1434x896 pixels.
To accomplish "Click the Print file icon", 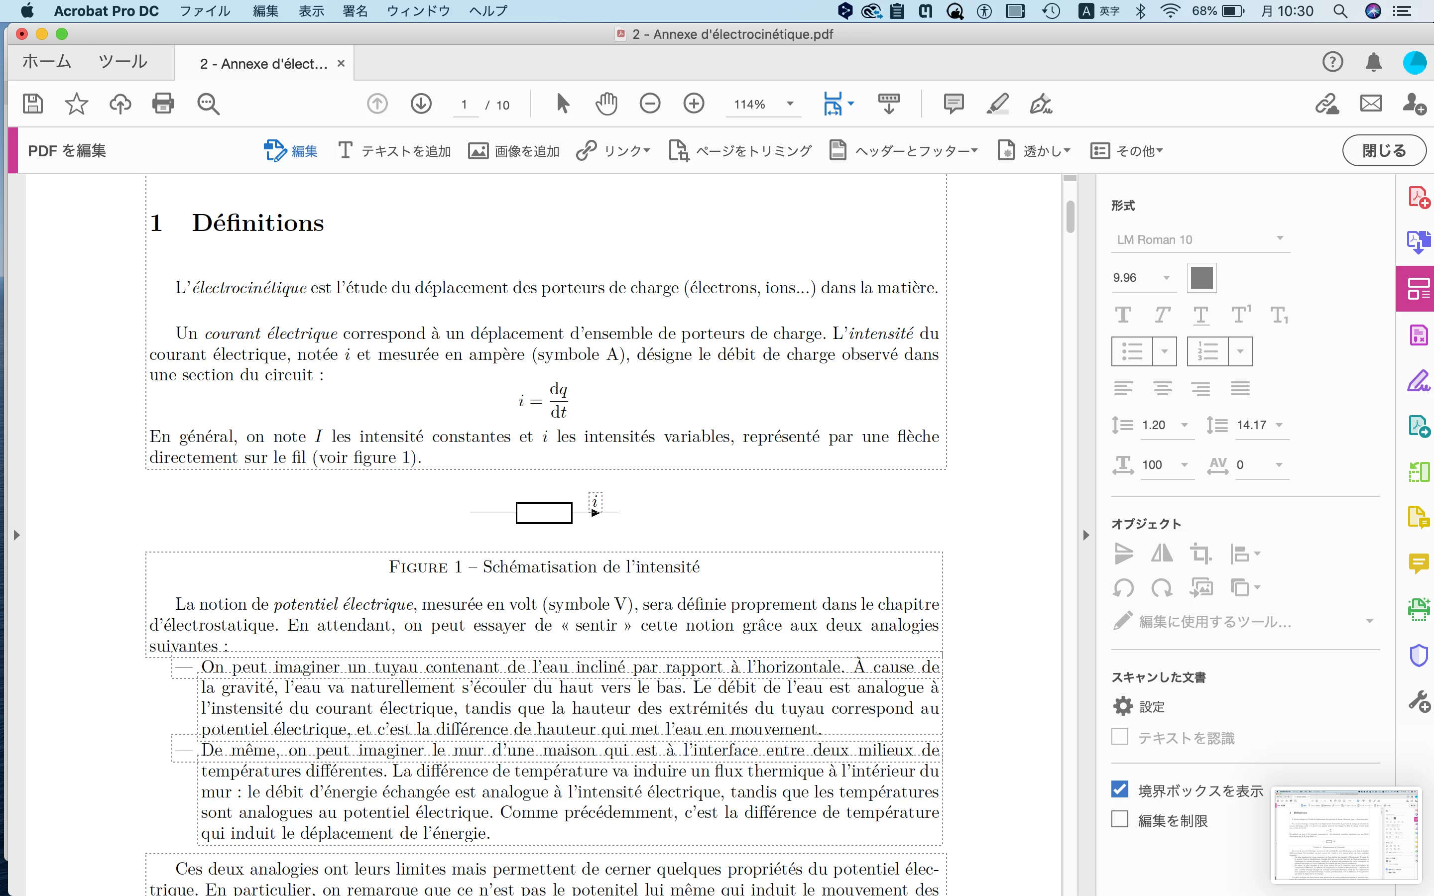I will point(163,104).
